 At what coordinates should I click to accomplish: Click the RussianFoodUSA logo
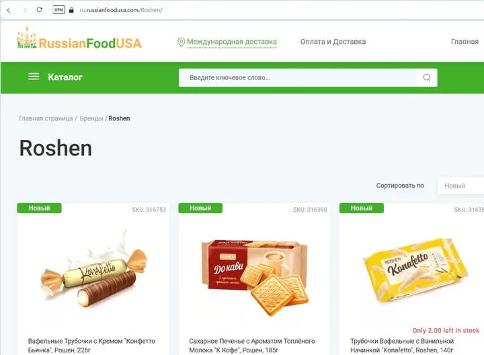point(79,38)
